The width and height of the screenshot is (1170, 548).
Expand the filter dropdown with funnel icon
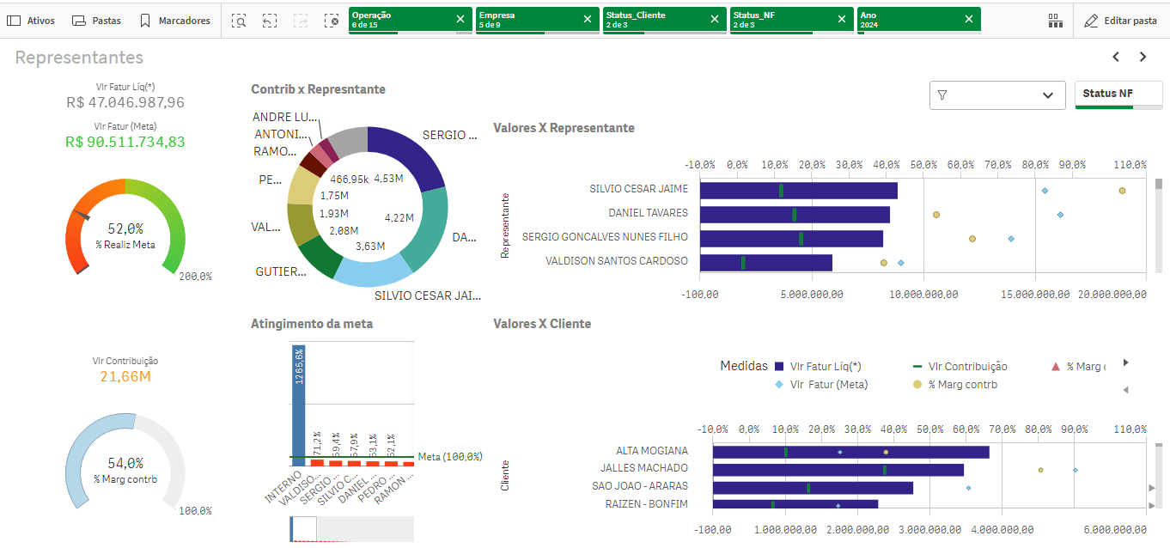(997, 95)
